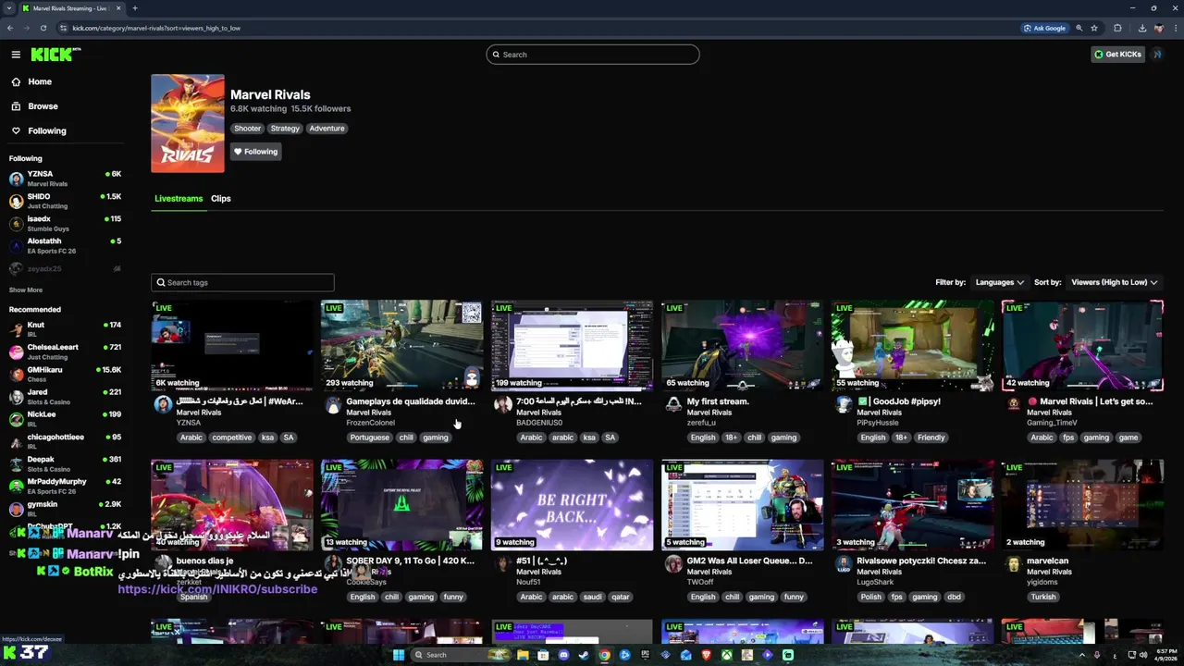Open the 293 watching Gameplays stream thumbnail
Viewport: 1184px width, 666px height.
[x=401, y=345]
